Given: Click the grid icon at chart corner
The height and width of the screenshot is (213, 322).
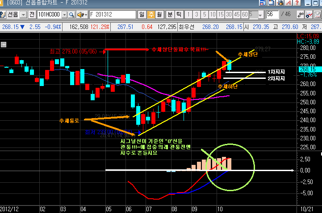Looking at the screenshot, I should point(4,44).
